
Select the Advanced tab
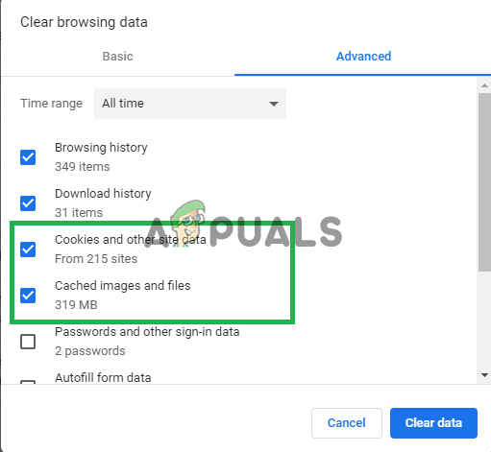(x=363, y=57)
